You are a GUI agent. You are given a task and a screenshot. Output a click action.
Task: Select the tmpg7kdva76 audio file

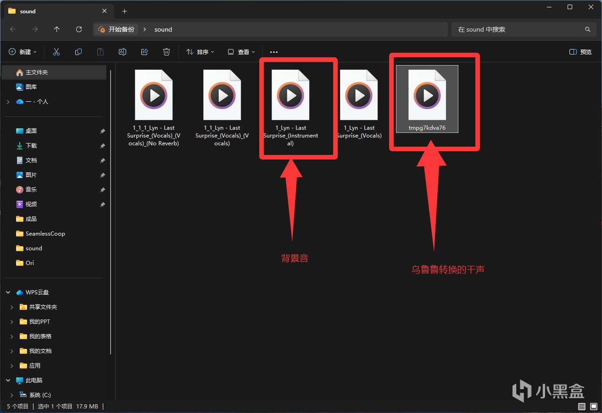pos(427,99)
